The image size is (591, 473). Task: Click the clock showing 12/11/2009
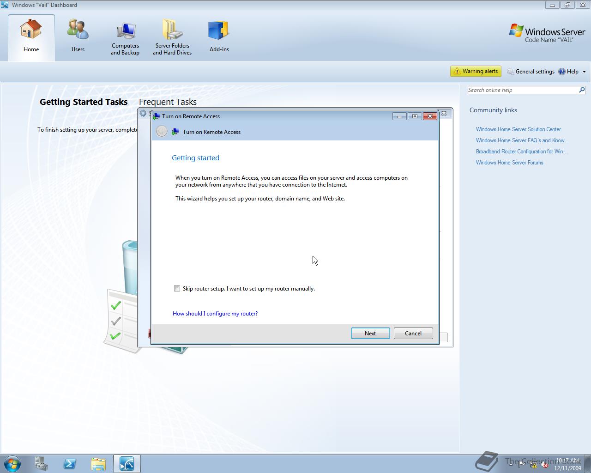point(568,464)
